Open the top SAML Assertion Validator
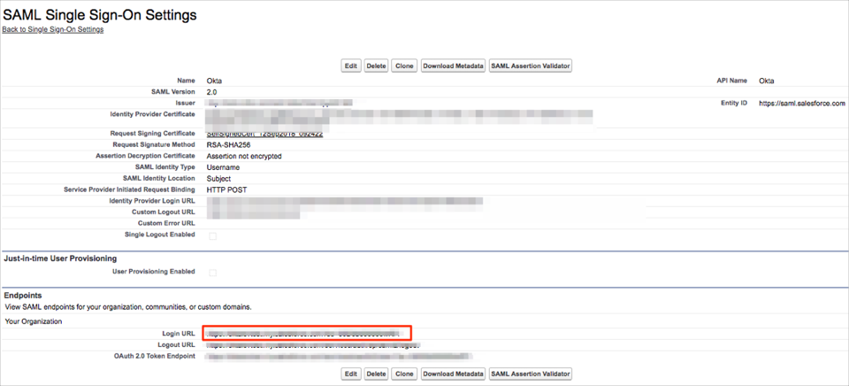This screenshot has width=849, height=386. [531, 66]
